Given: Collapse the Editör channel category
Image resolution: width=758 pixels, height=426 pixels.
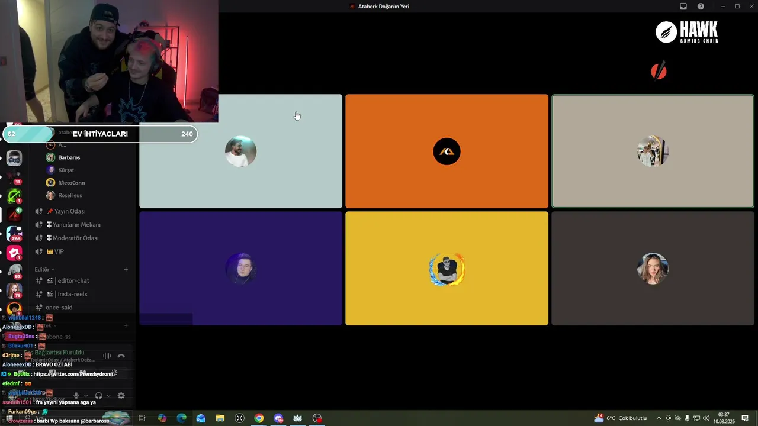Looking at the screenshot, I should pos(44,269).
